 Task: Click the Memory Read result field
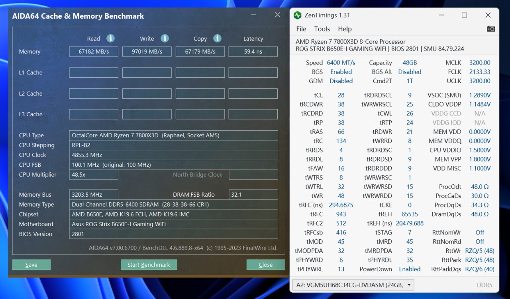(x=94, y=51)
